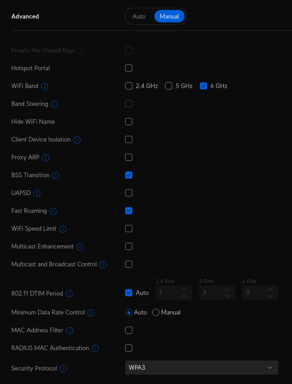Open the Proxy ARP info tooltip
292x384 pixels.
(x=46, y=158)
